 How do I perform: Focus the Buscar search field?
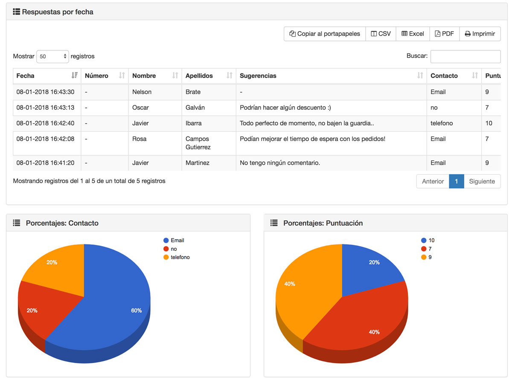(x=465, y=56)
